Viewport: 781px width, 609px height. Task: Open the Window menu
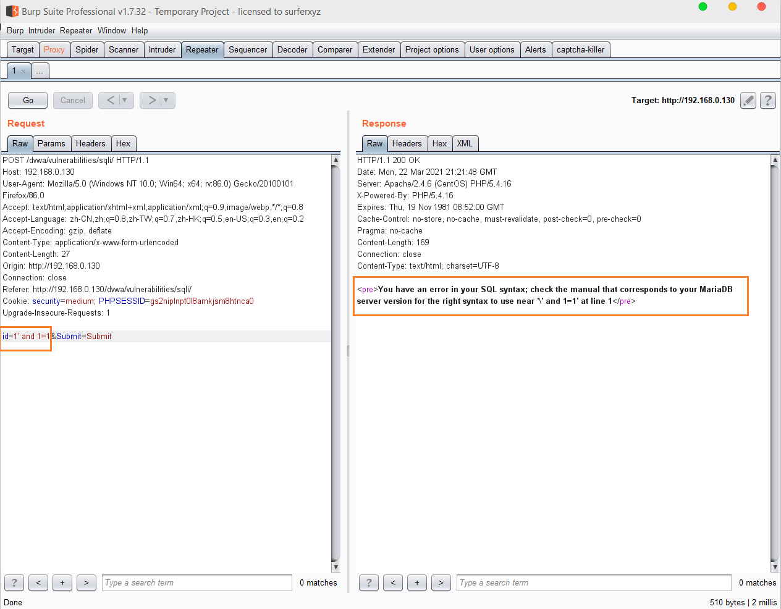[x=112, y=30]
